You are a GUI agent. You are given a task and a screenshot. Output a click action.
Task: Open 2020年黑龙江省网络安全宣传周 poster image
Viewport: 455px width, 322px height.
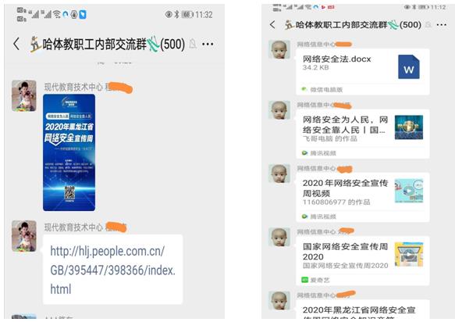click(x=69, y=152)
